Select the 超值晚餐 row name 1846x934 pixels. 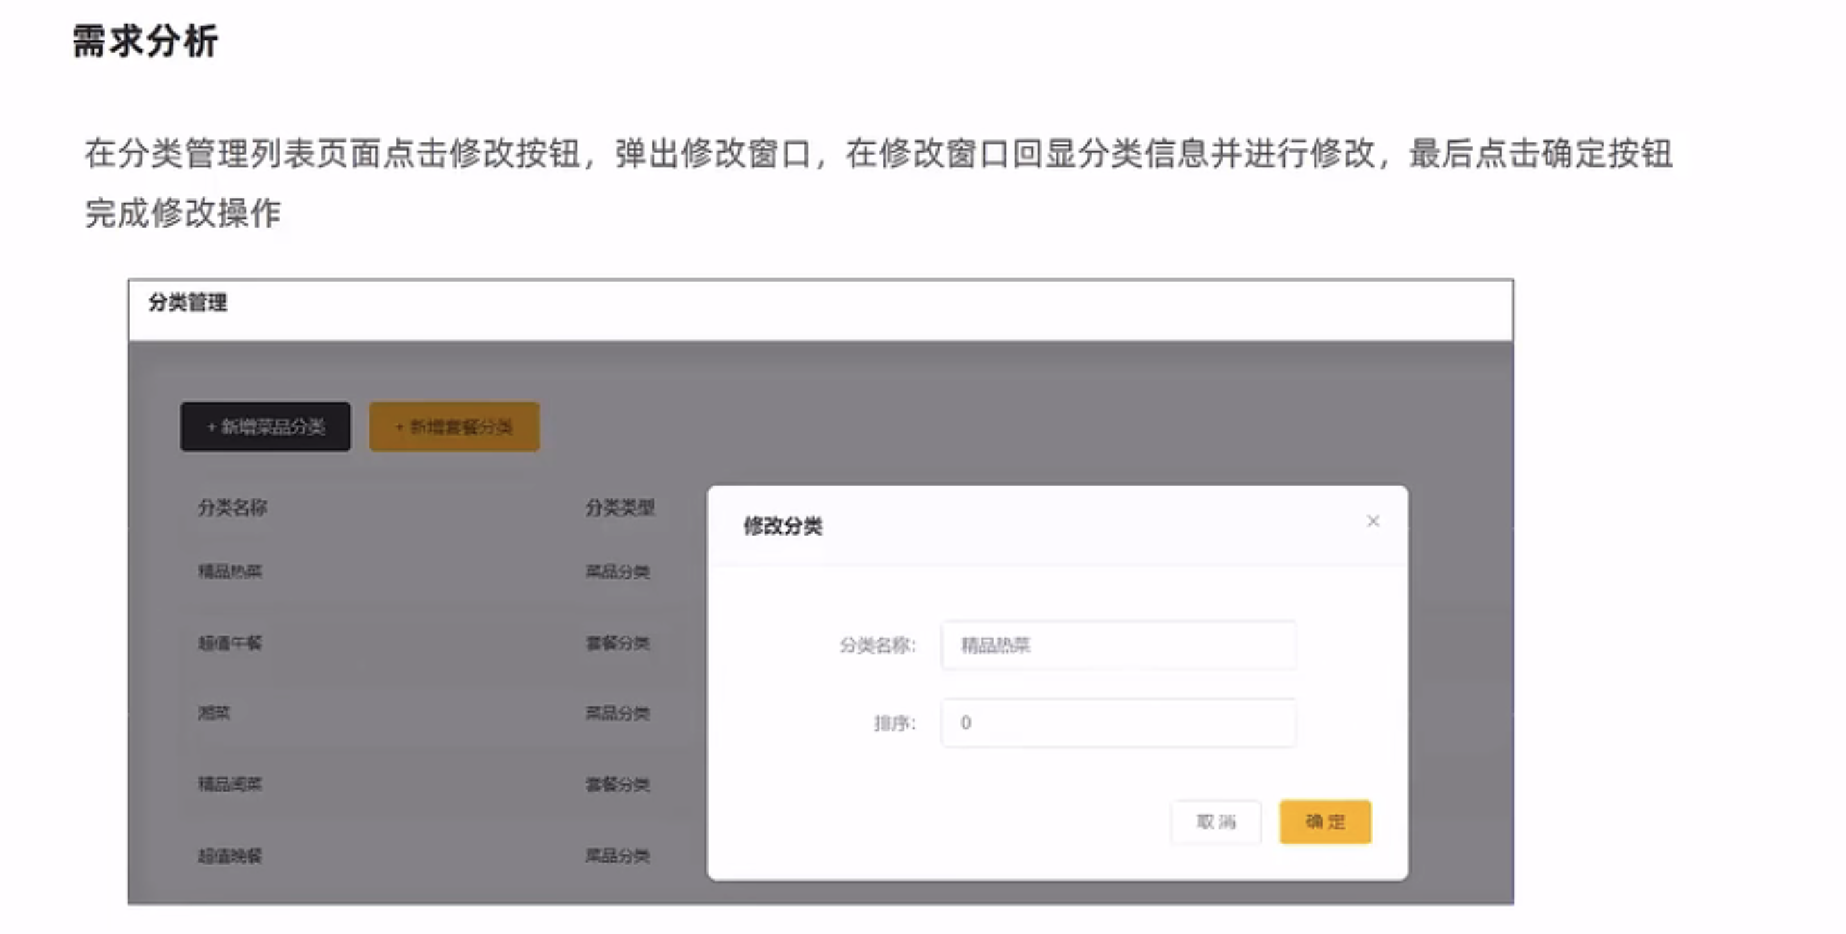[230, 855]
